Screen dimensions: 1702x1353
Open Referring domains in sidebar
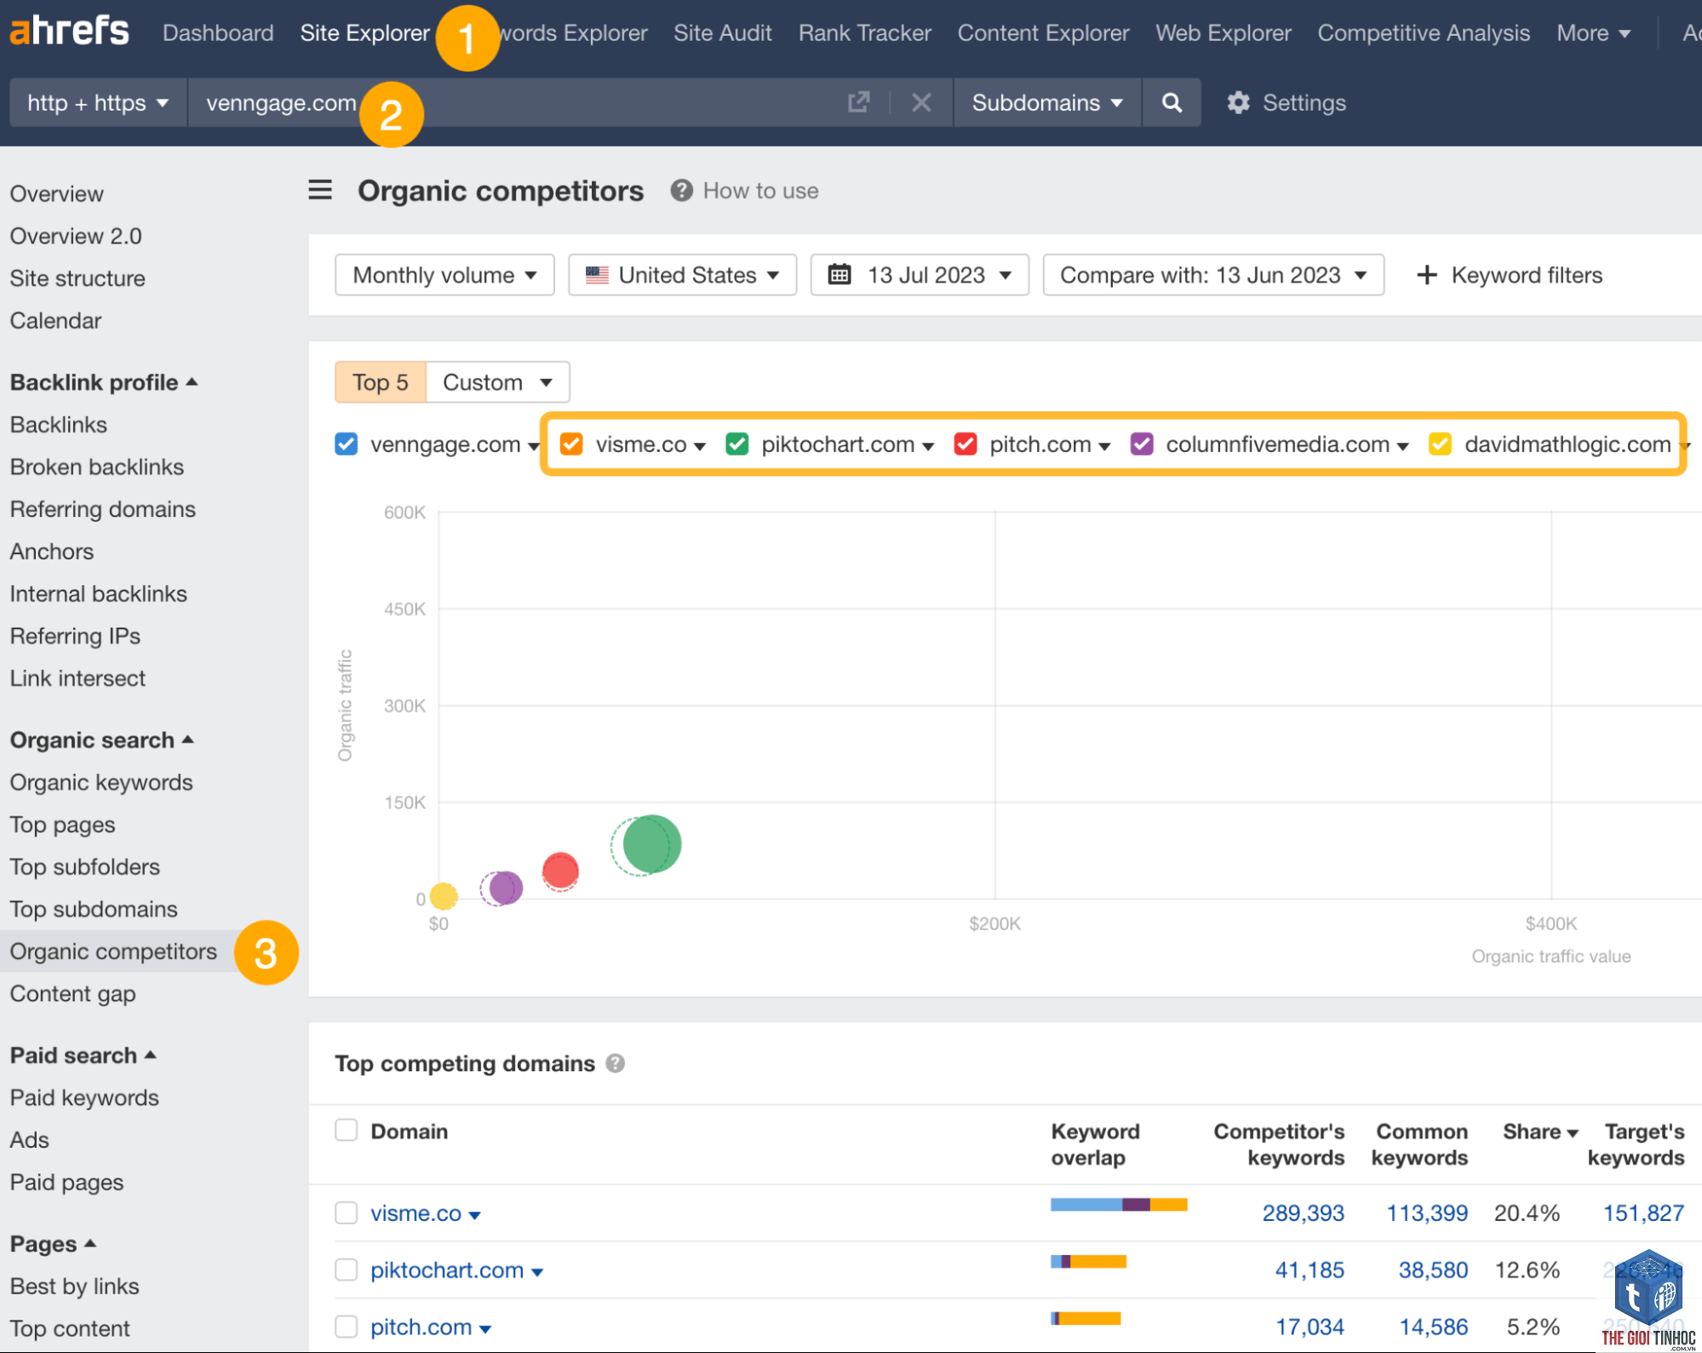click(103, 509)
